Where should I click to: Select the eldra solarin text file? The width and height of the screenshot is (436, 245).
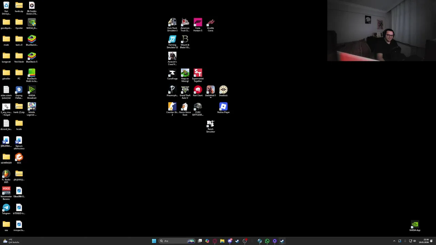point(6,92)
